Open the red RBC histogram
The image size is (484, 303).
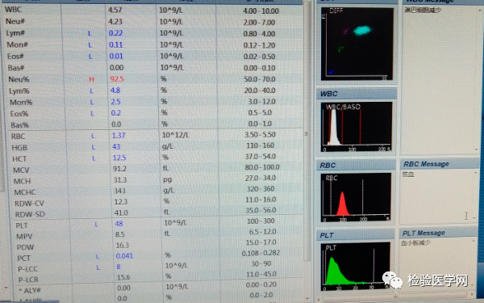pyautogui.click(x=356, y=197)
